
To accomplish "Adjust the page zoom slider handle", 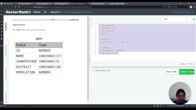I will pos(175,106).
